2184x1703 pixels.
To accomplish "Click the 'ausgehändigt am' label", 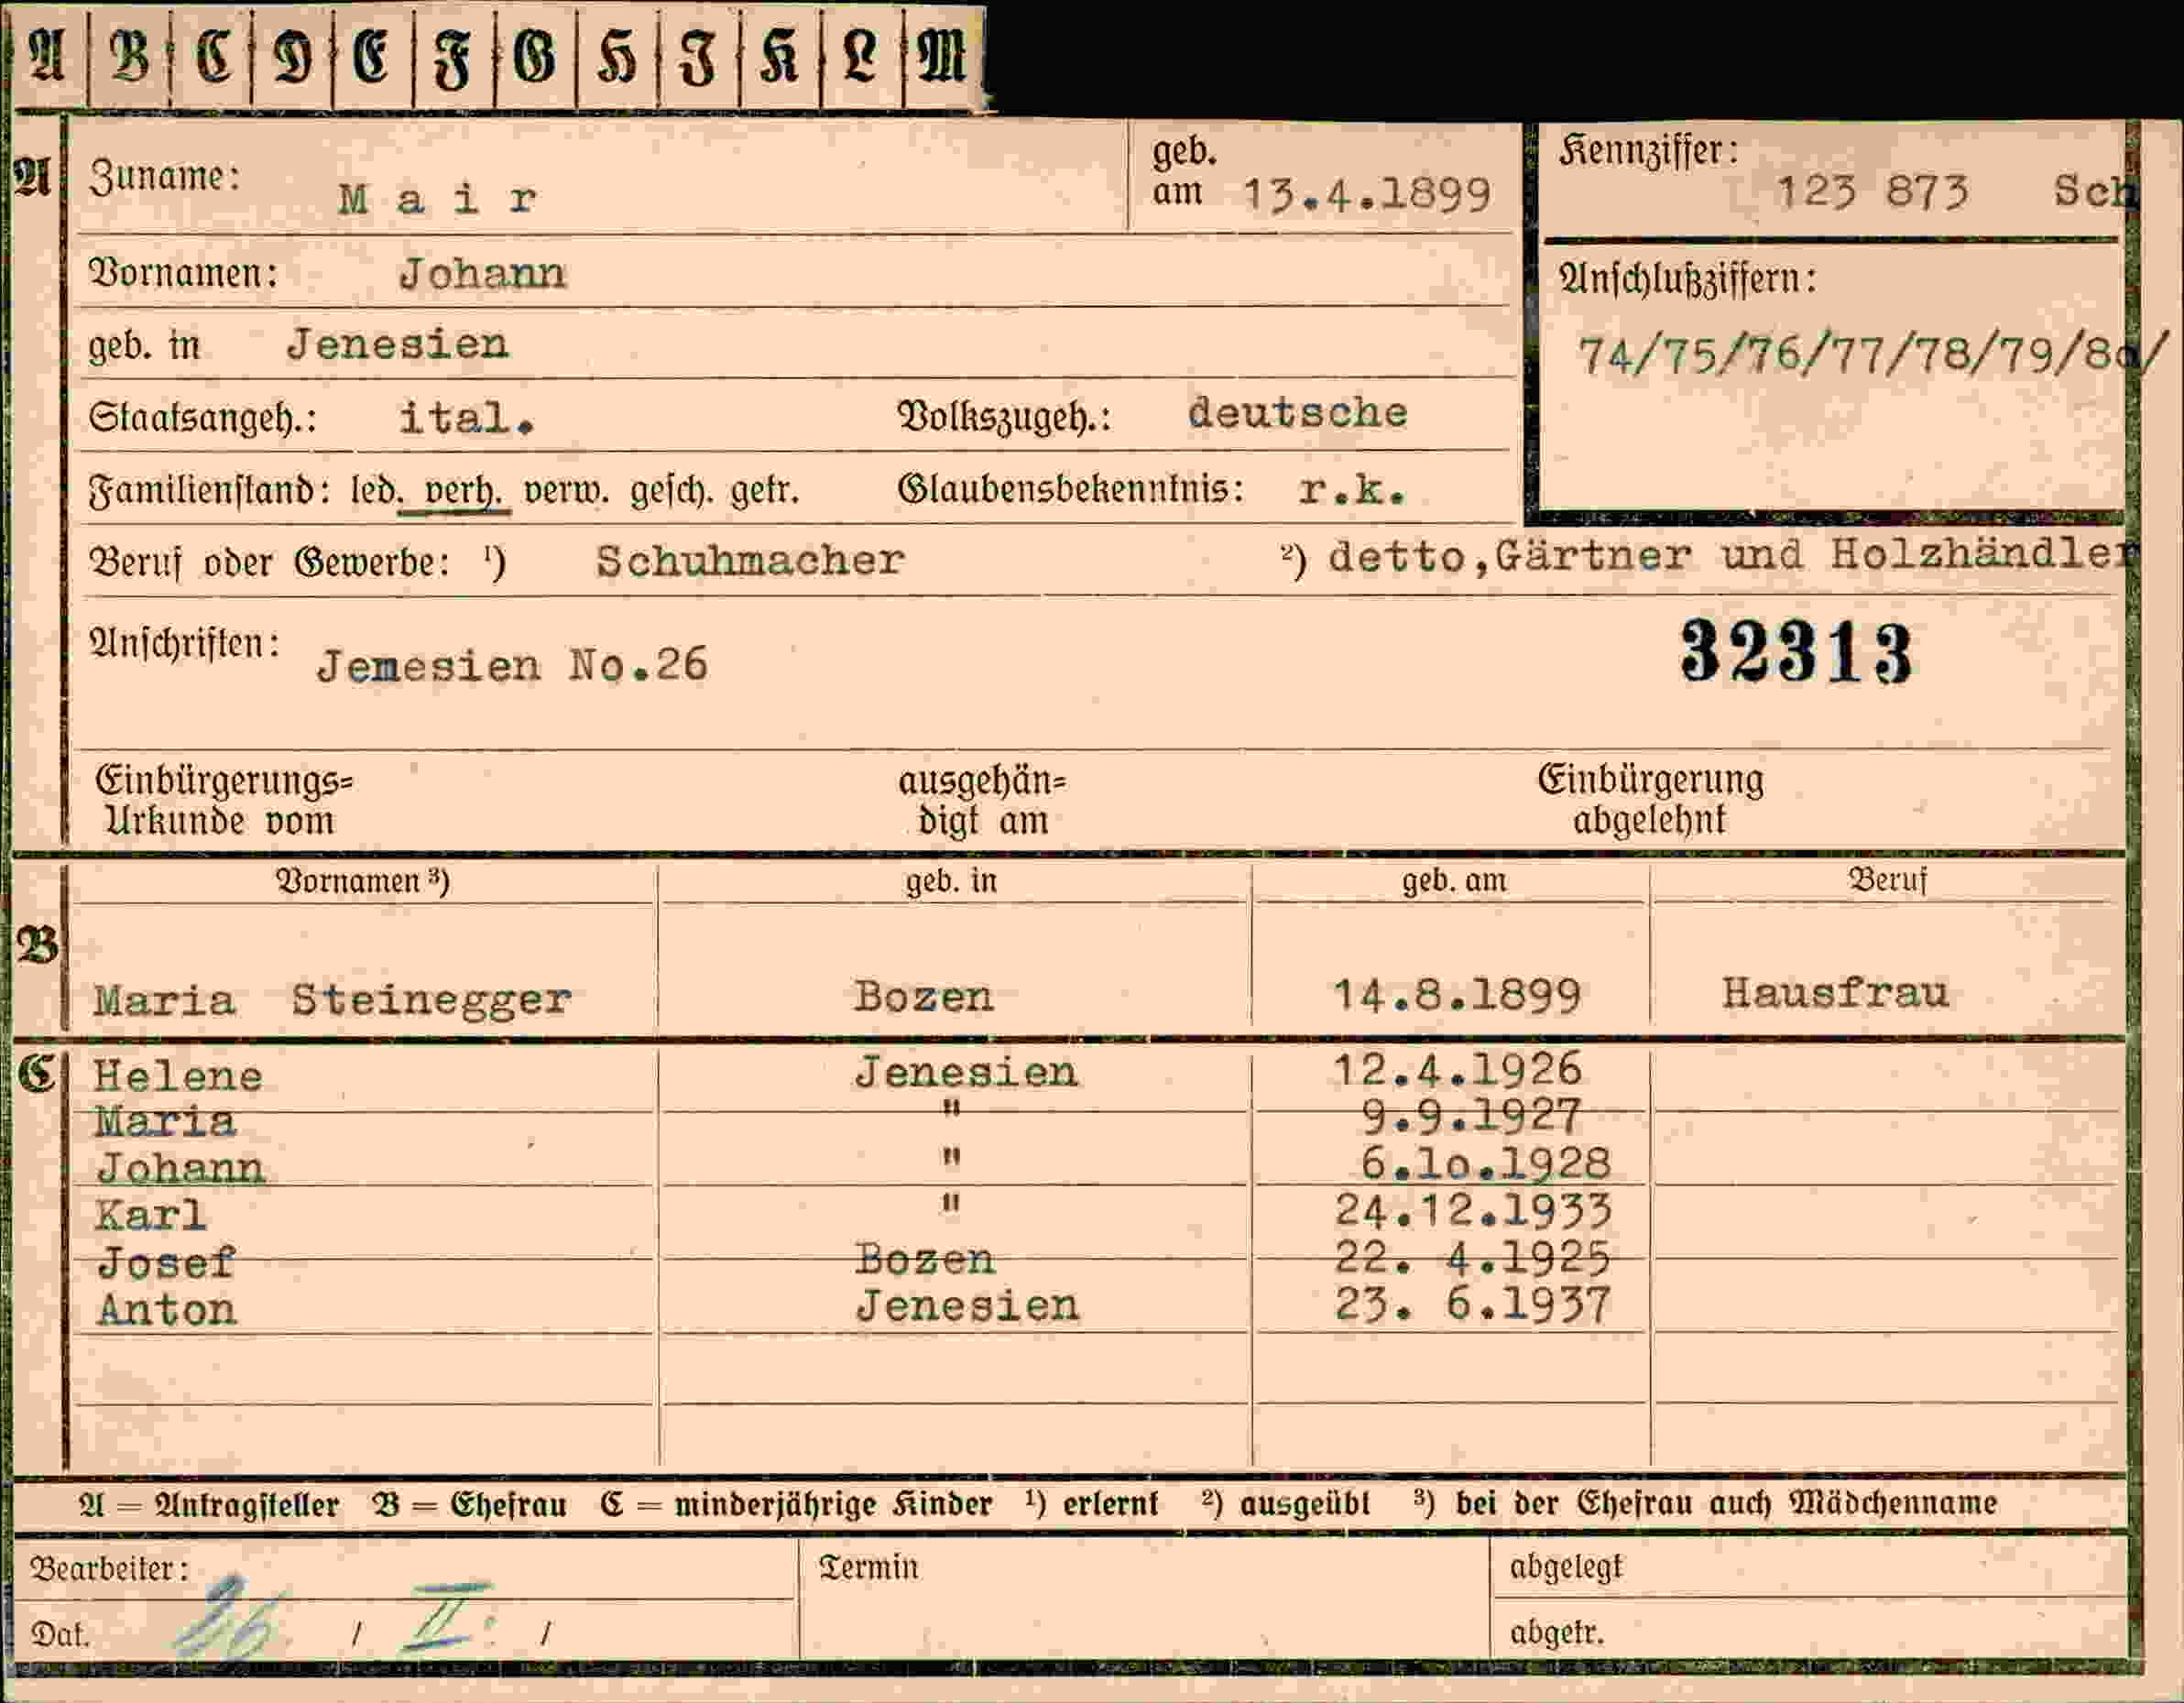I will 982,800.
